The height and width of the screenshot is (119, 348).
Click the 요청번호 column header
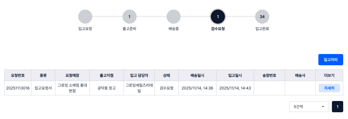coord(18,75)
